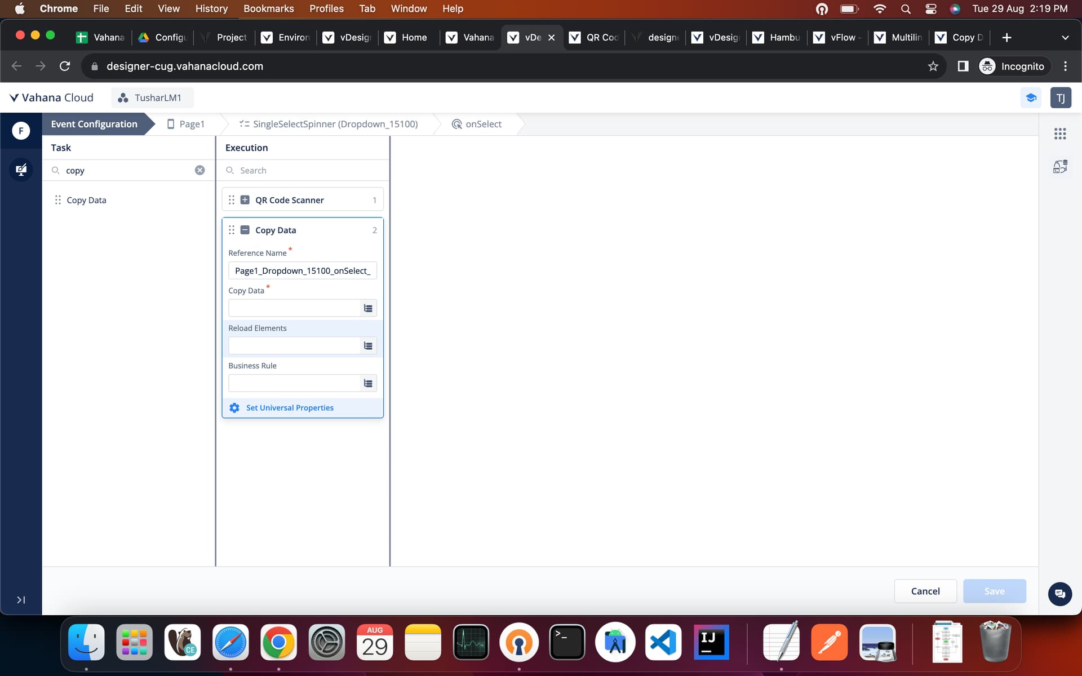Viewport: 1082px width, 676px height.
Task: Click the devices preview icon on right sidebar
Action: point(1060,167)
